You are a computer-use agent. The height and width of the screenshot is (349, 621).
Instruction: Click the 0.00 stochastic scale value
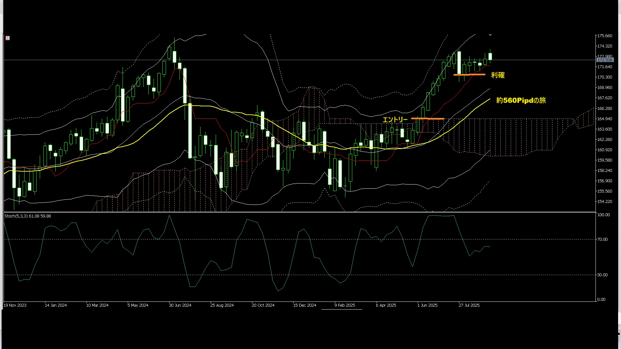pyautogui.click(x=601, y=300)
